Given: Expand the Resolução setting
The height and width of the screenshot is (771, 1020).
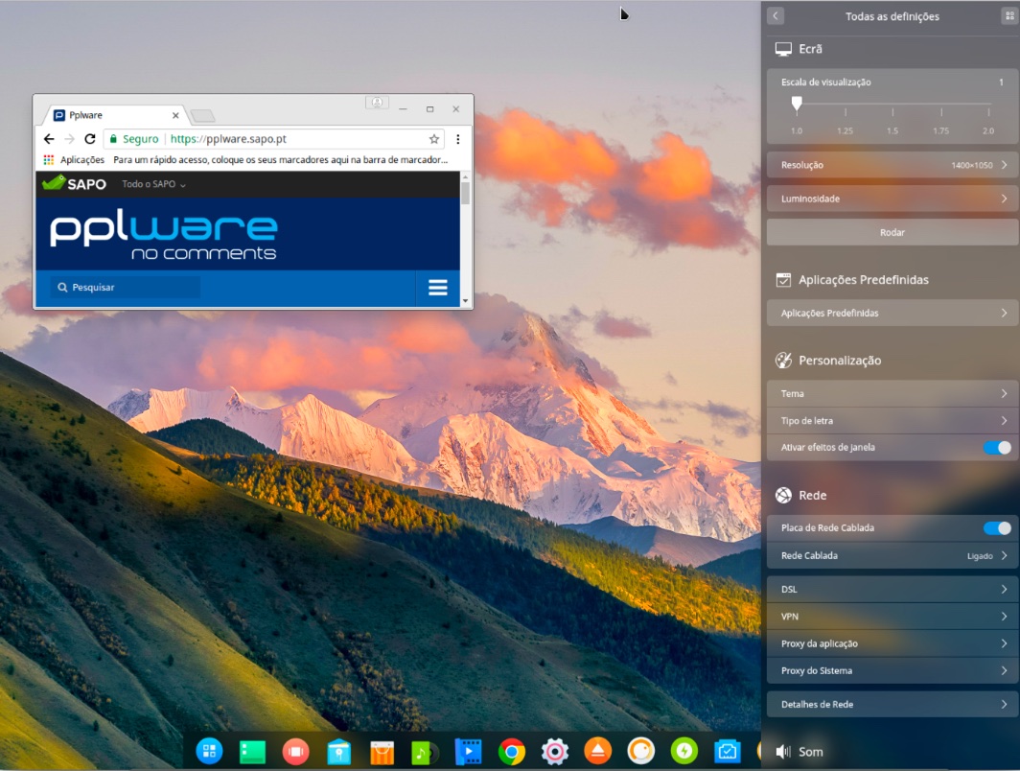Looking at the screenshot, I should [892, 165].
